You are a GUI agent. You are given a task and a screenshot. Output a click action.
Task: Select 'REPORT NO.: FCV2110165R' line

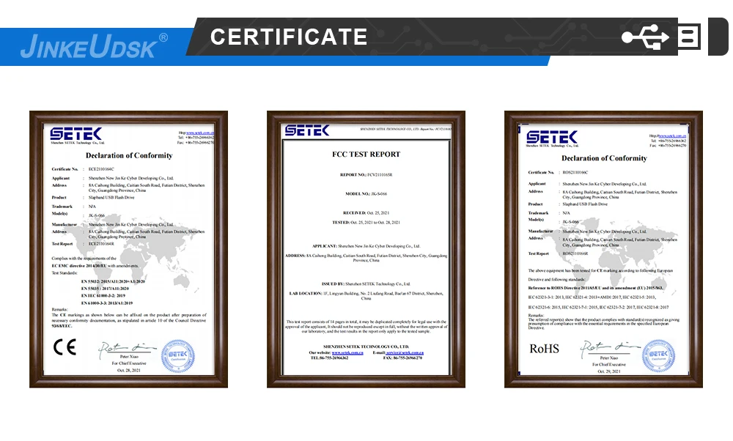(366, 175)
